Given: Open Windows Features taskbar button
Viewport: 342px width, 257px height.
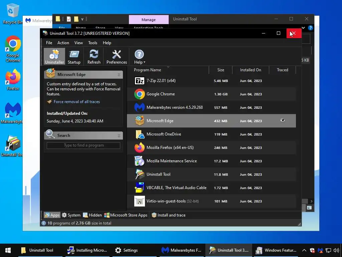Looking at the screenshot, I should point(276,250).
